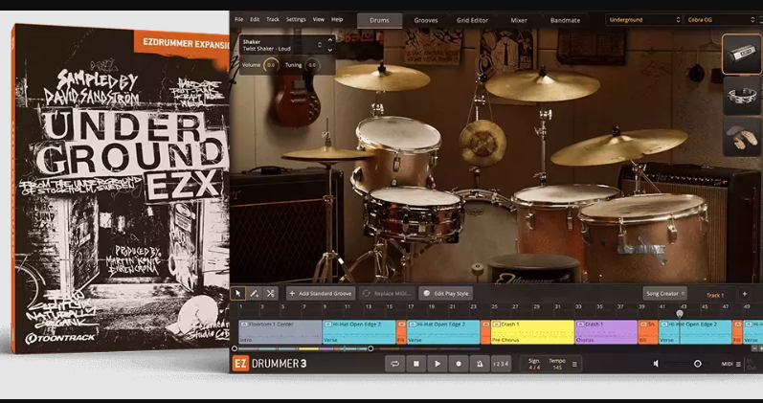Click the left loop range handle
The width and height of the screenshot is (763, 403).
pos(235,348)
